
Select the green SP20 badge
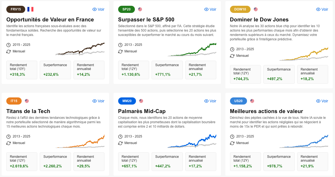126,9
